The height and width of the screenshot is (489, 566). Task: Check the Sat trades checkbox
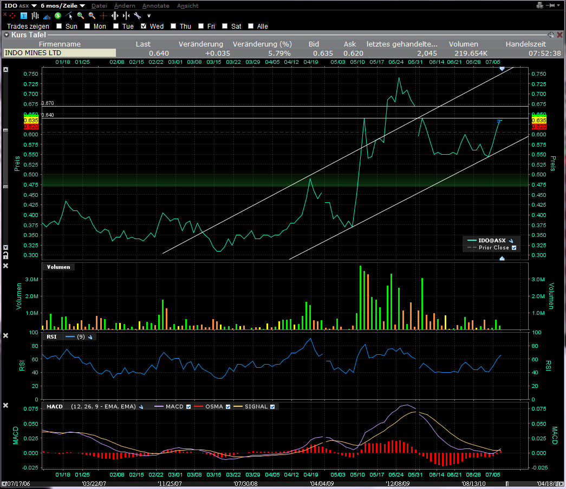click(225, 26)
